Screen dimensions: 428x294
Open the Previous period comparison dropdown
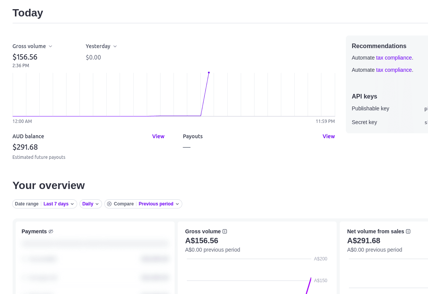159,204
